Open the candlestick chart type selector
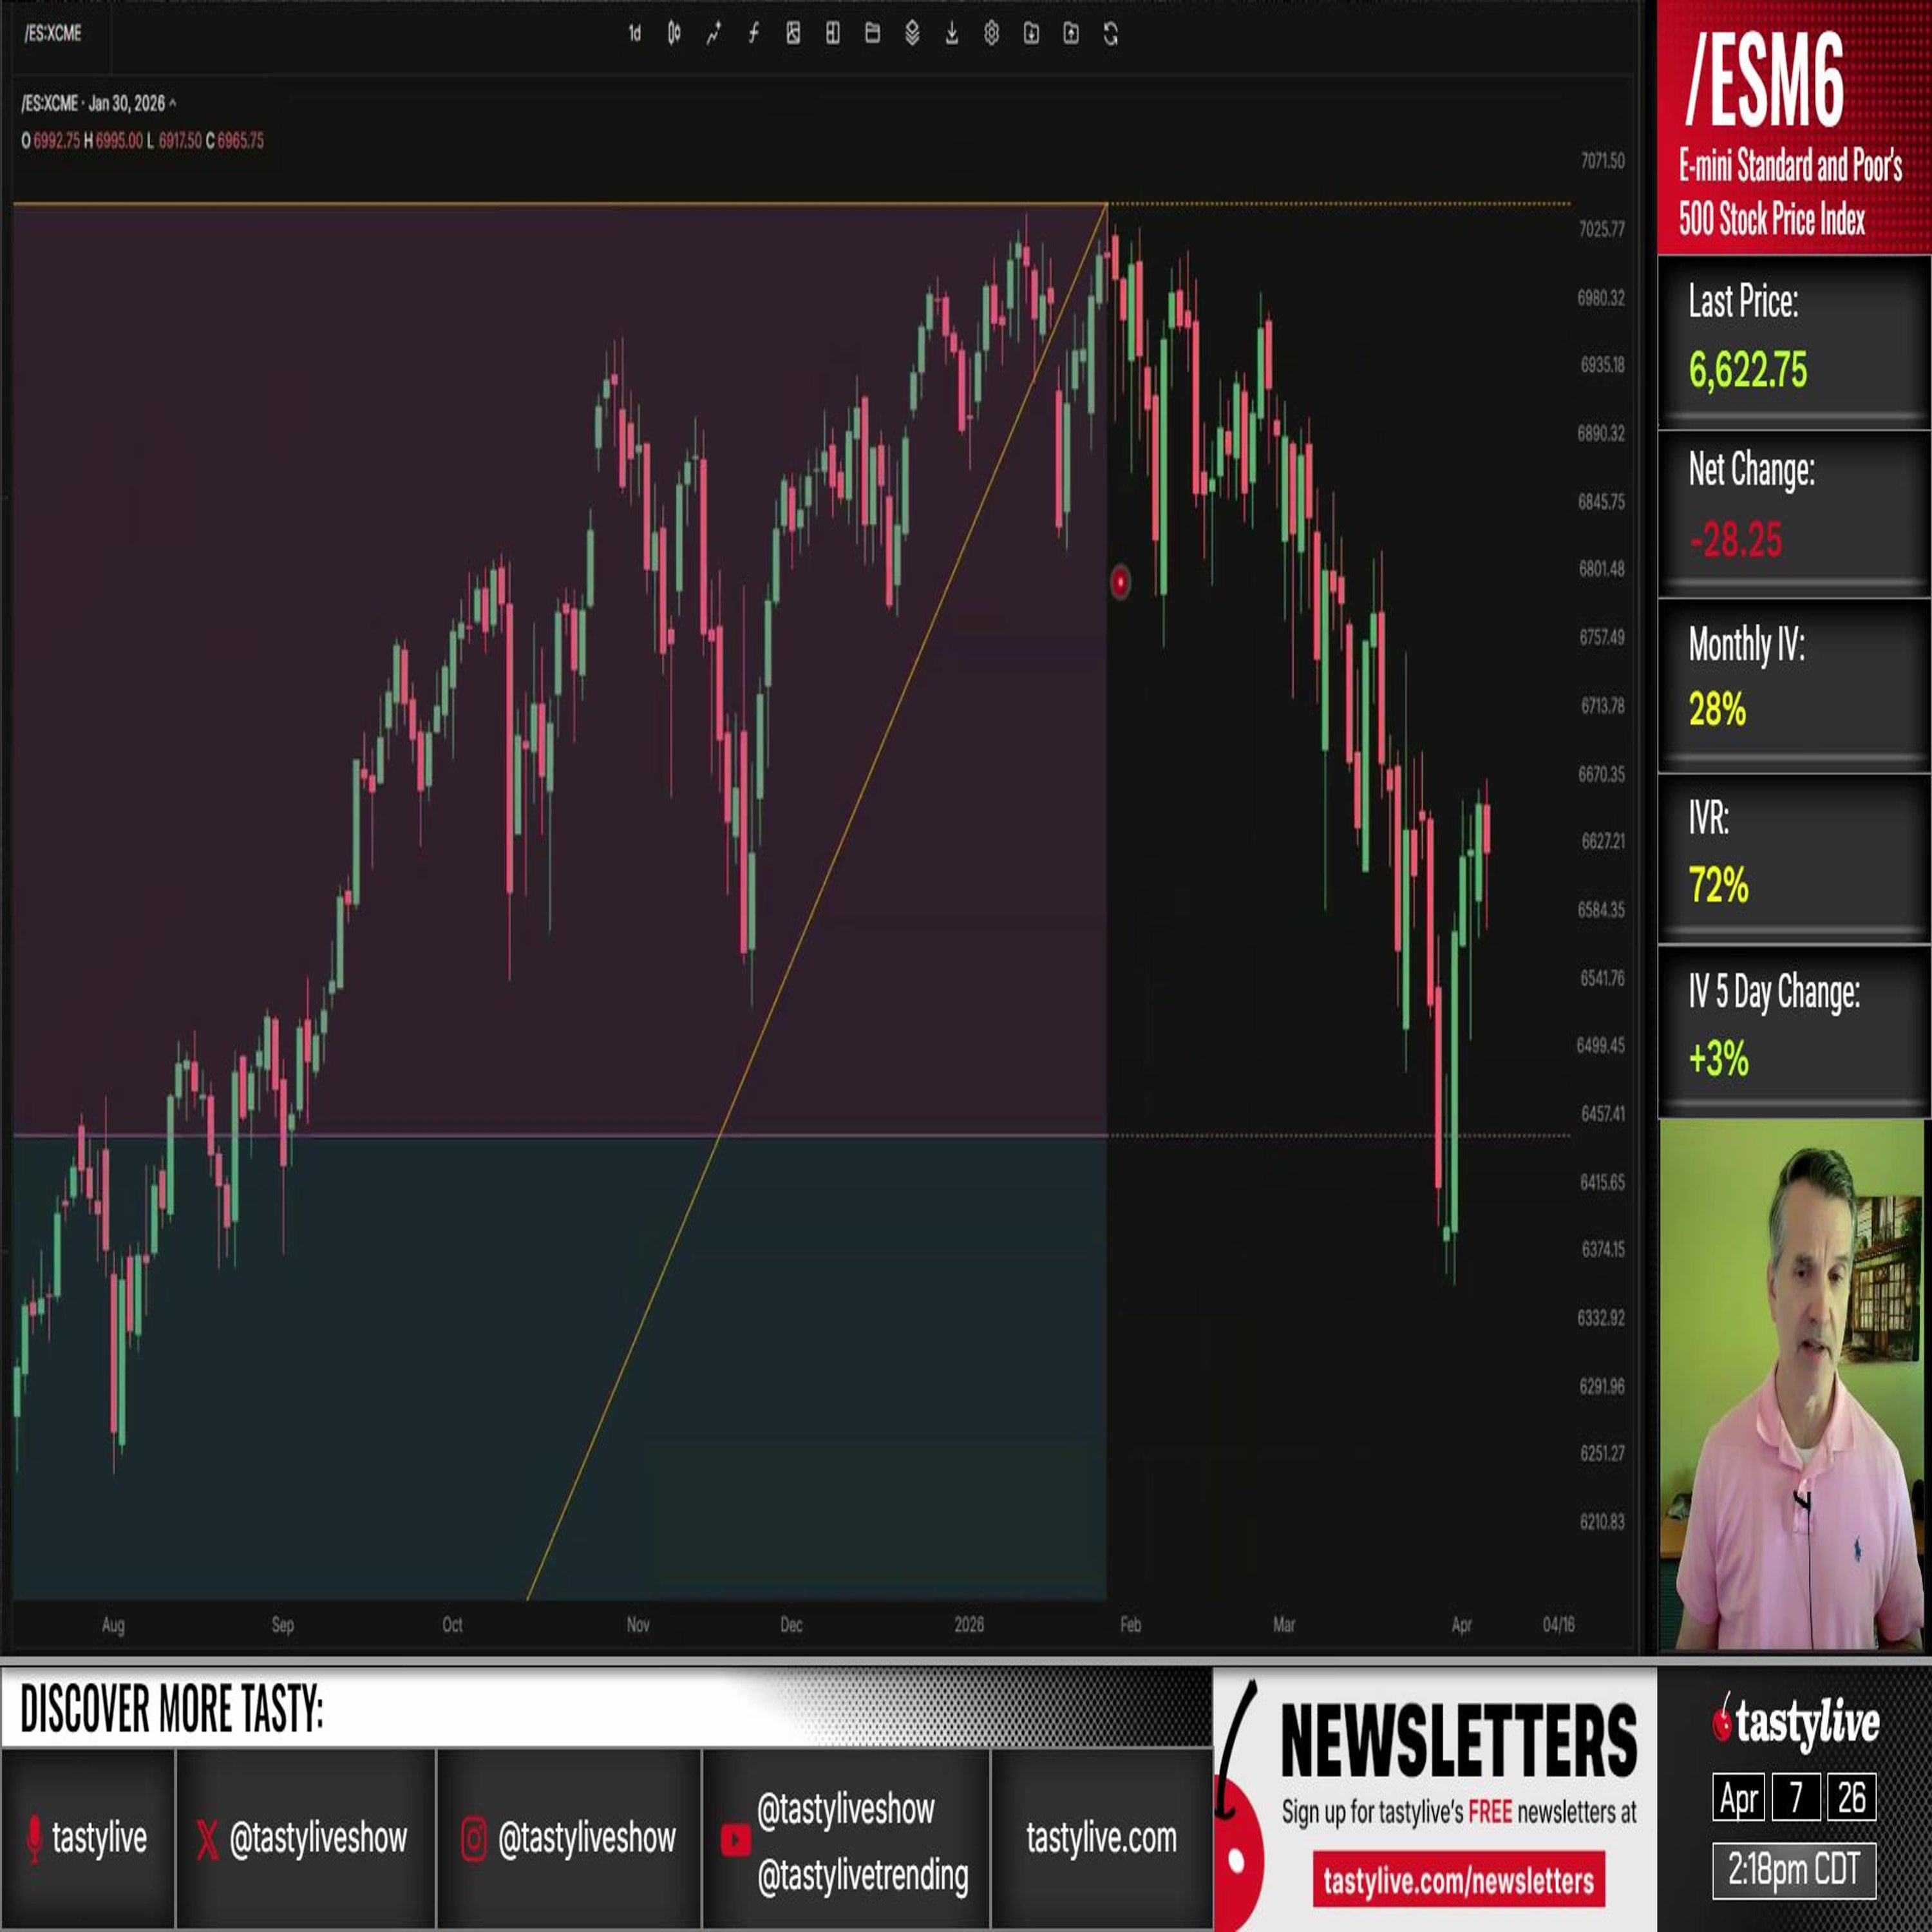 (674, 34)
